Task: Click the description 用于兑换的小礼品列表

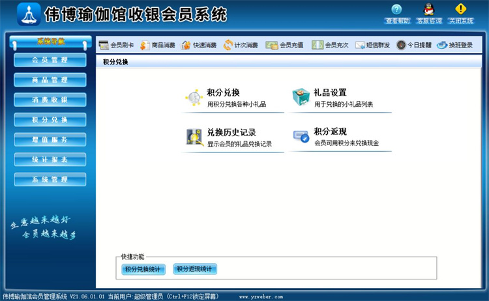Action: (344, 104)
